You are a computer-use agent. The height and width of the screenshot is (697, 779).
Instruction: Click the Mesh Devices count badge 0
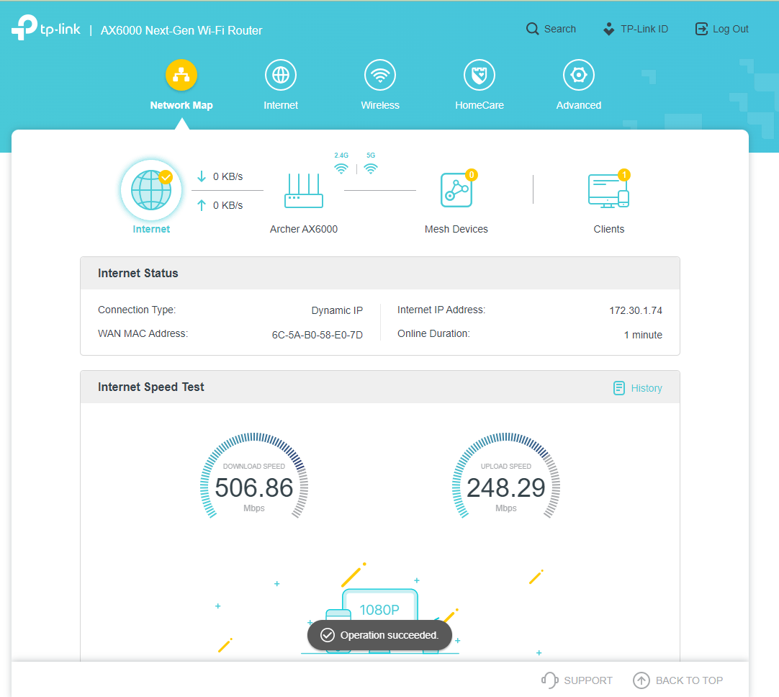click(472, 175)
